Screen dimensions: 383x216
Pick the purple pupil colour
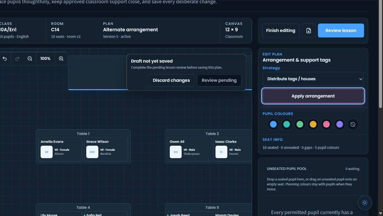click(x=339, y=124)
